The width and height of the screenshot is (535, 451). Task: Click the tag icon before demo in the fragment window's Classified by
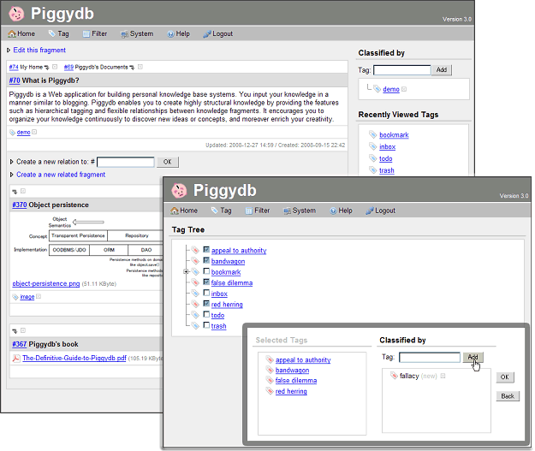click(x=377, y=89)
